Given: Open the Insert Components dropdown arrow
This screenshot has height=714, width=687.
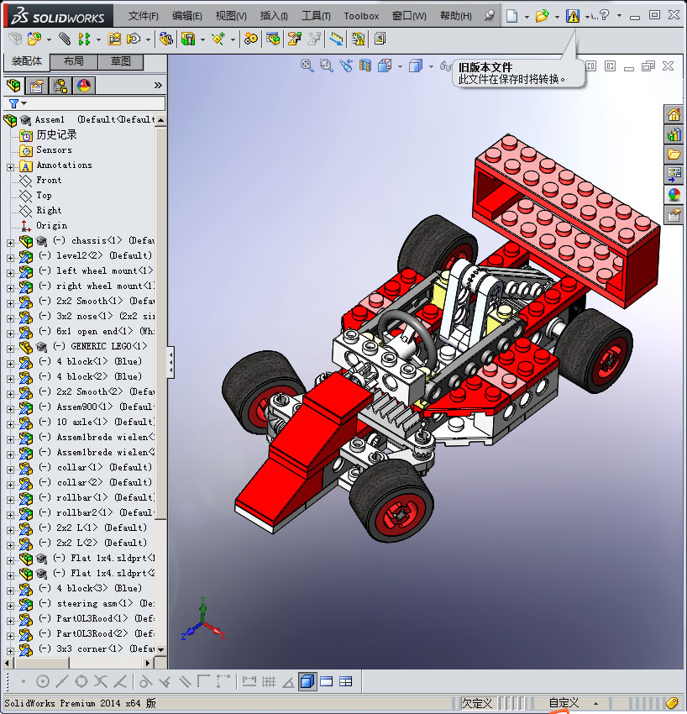Looking at the screenshot, I should click(x=49, y=39).
